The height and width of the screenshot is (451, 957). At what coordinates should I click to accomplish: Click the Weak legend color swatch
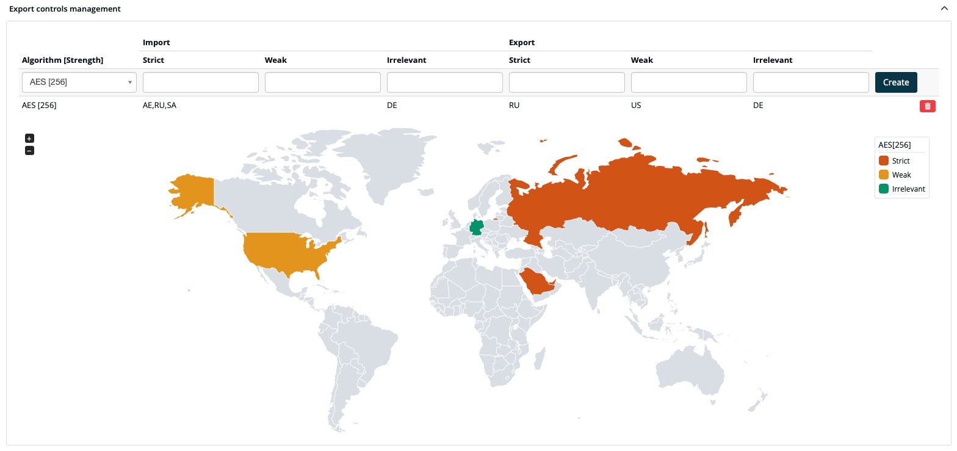point(884,175)
